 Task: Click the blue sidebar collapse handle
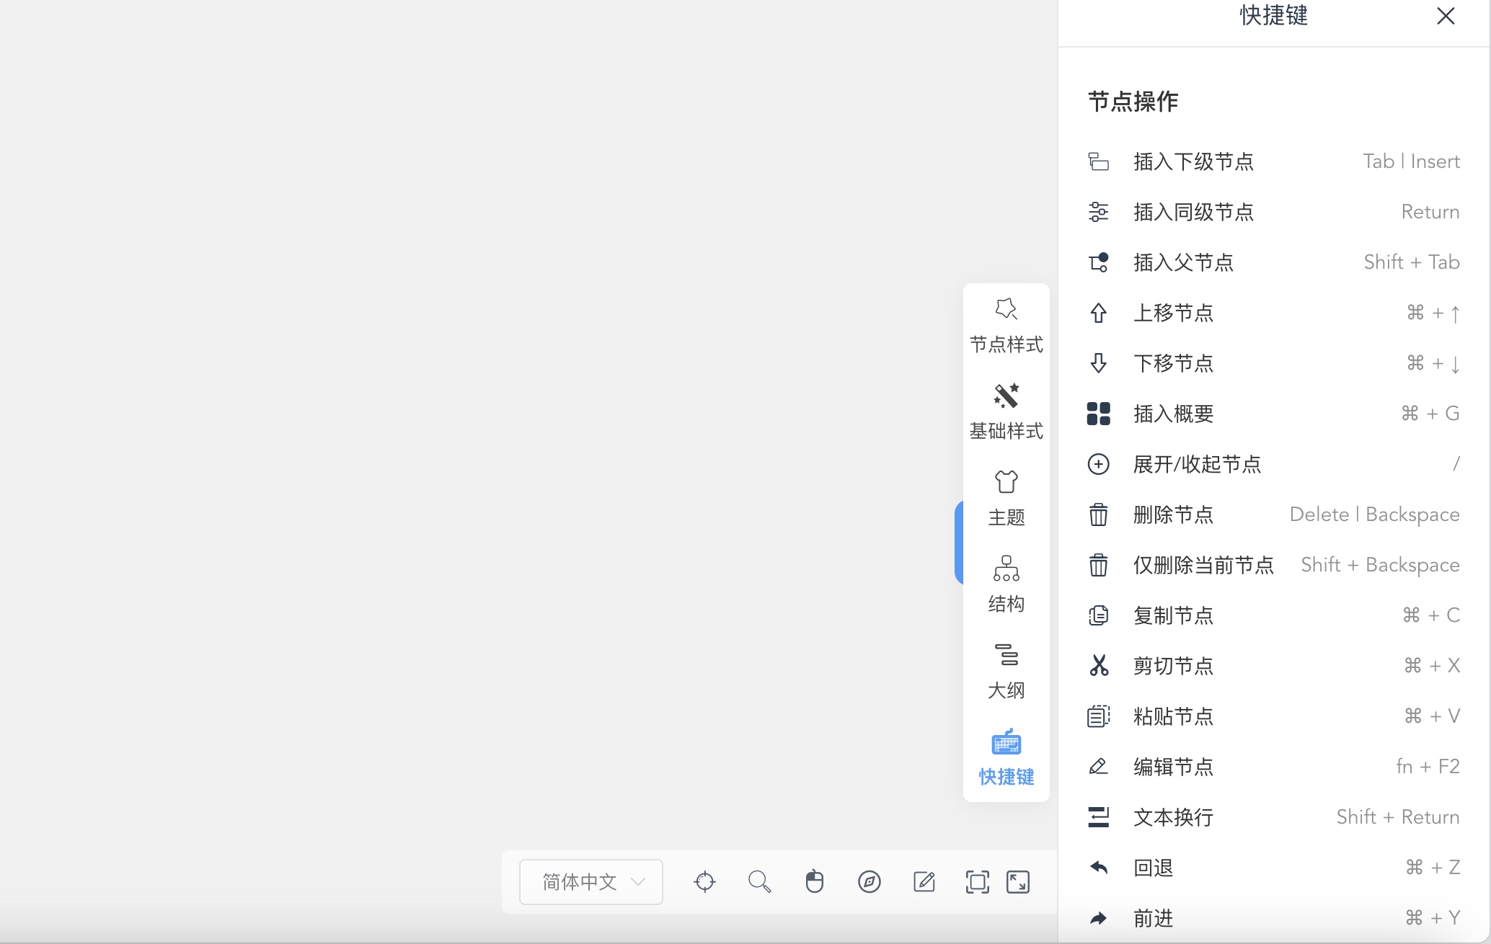pyautogui.click(x=959, y=542)
